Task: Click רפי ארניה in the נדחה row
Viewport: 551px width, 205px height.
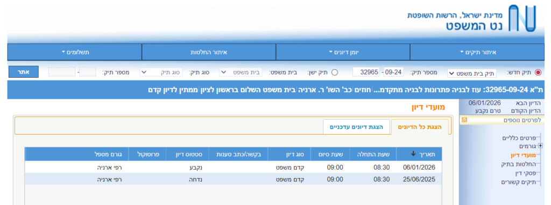Action: point(109,179)
